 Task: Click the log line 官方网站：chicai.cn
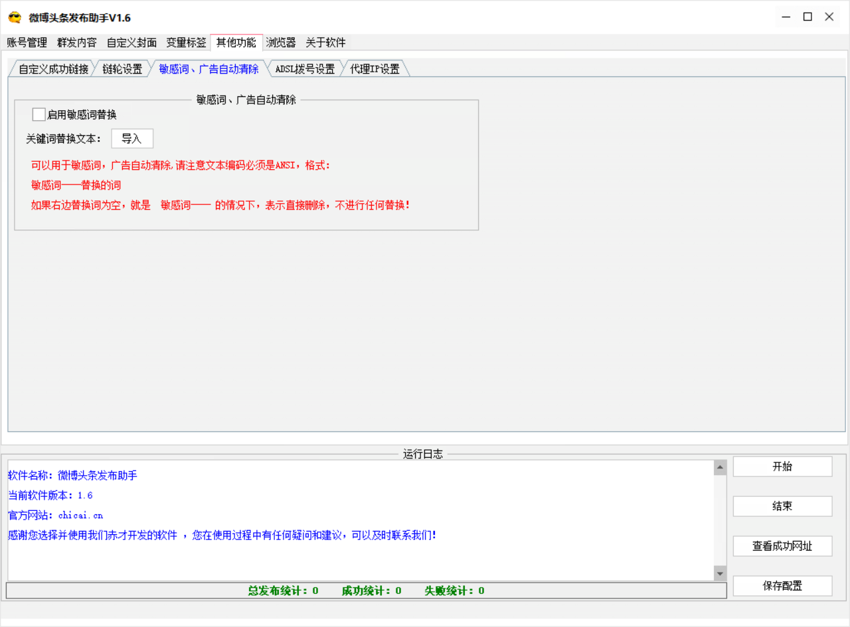pos(56,516)
